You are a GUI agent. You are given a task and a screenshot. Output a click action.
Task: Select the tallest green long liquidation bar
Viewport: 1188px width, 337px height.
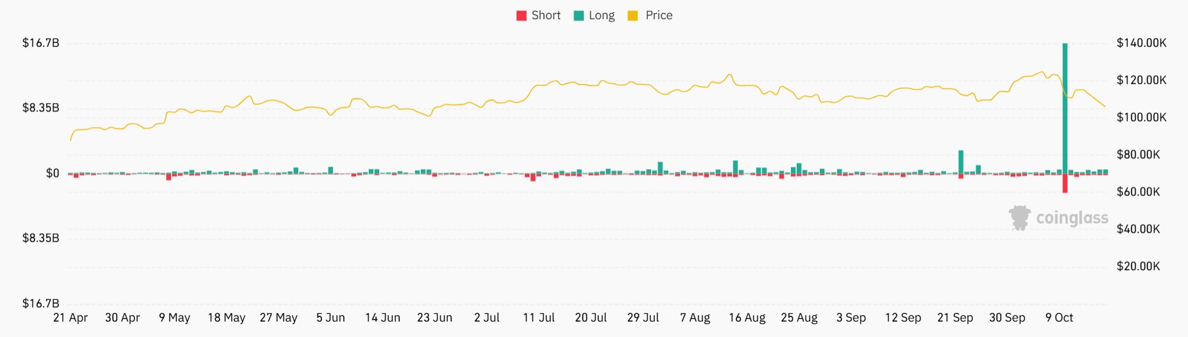coord(1065,108)
